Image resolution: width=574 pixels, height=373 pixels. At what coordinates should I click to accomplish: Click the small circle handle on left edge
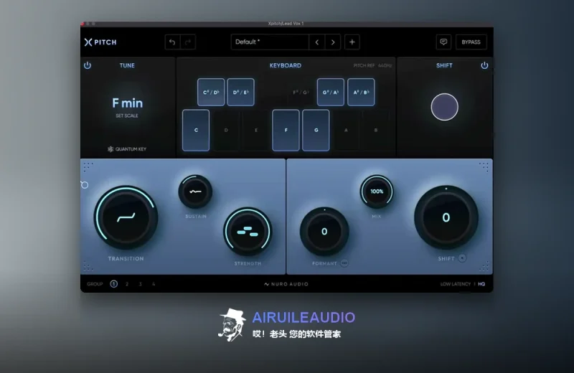[85, 185]
